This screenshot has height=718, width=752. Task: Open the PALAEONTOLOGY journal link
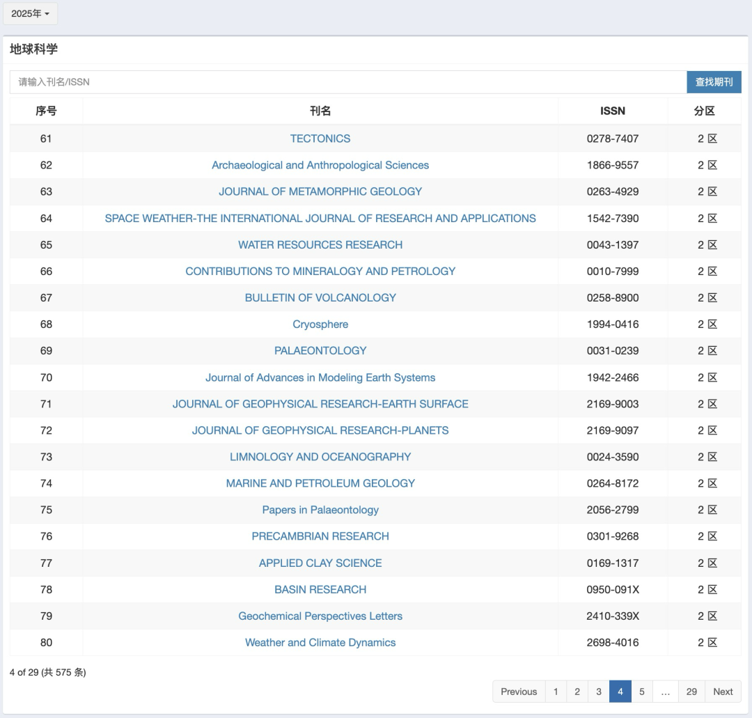[x=320, y=350]
